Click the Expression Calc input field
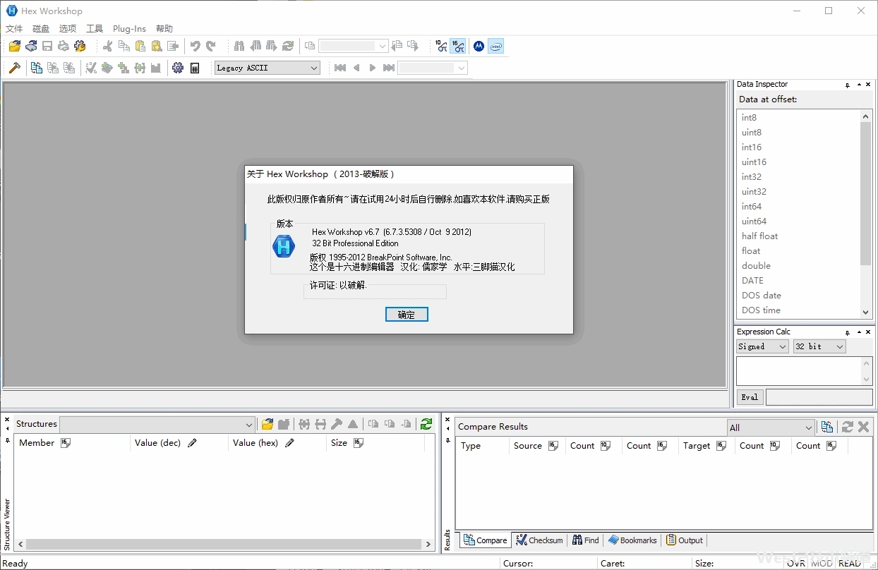Screen dimensions: 878x570 click(x=799, y=370)
